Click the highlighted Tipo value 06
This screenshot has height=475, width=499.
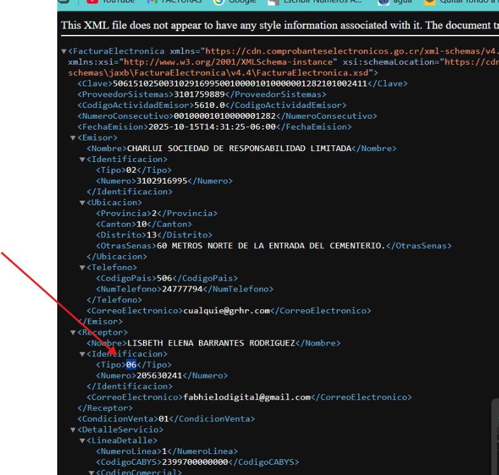click(131, 365)
